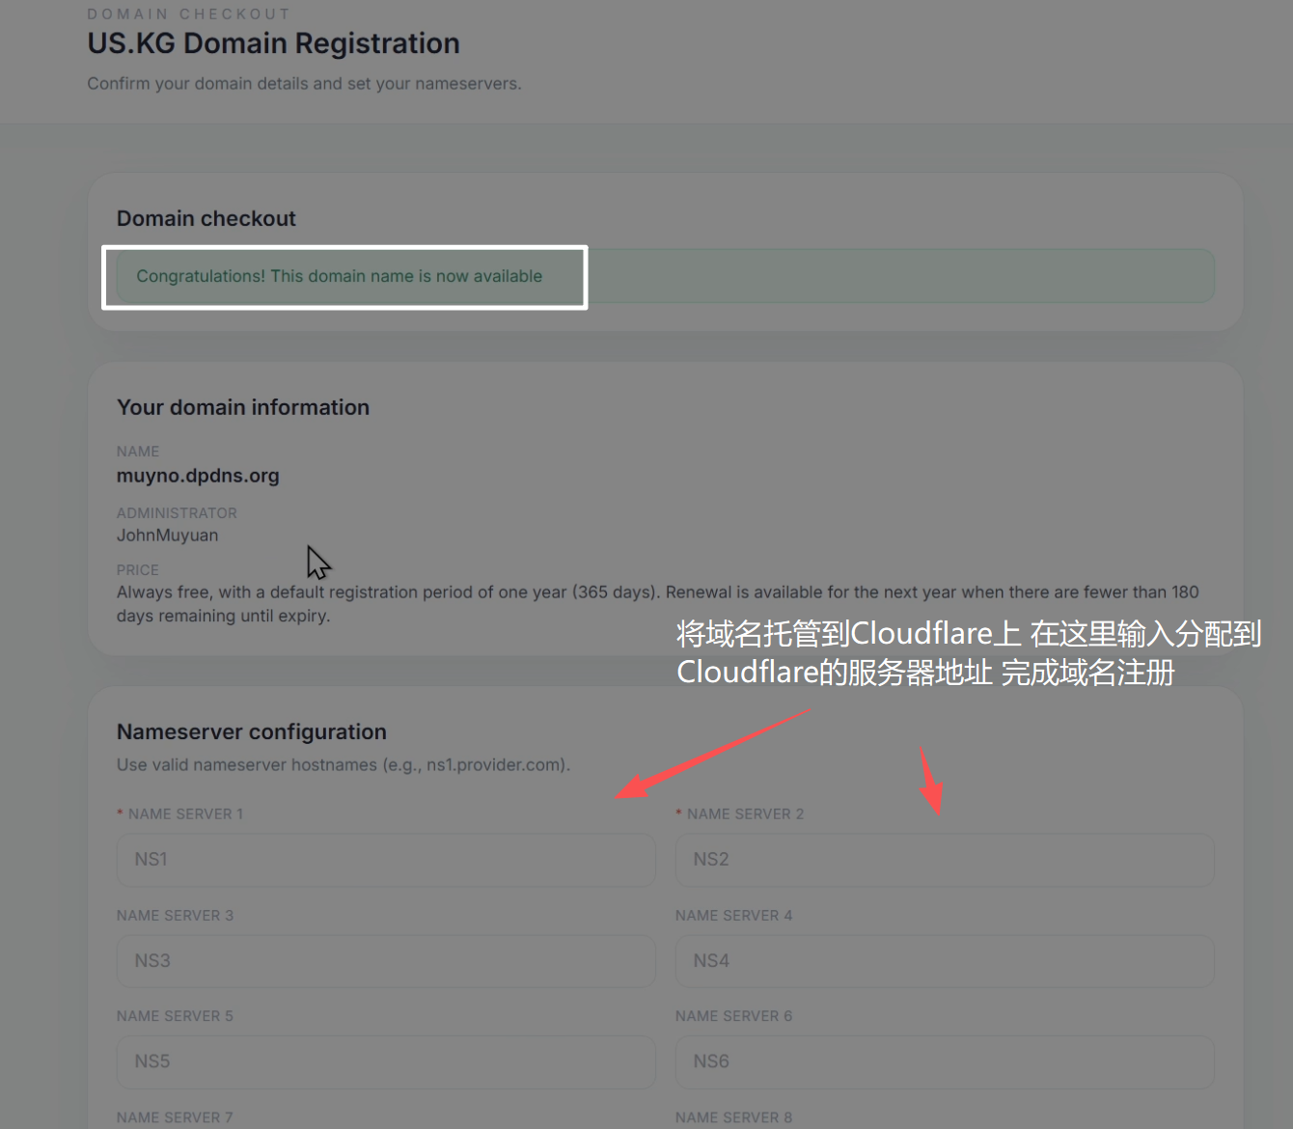Click the 'US.KG Domain Registration' page title
This screenshot has width=1293, height=1129.
273,43
